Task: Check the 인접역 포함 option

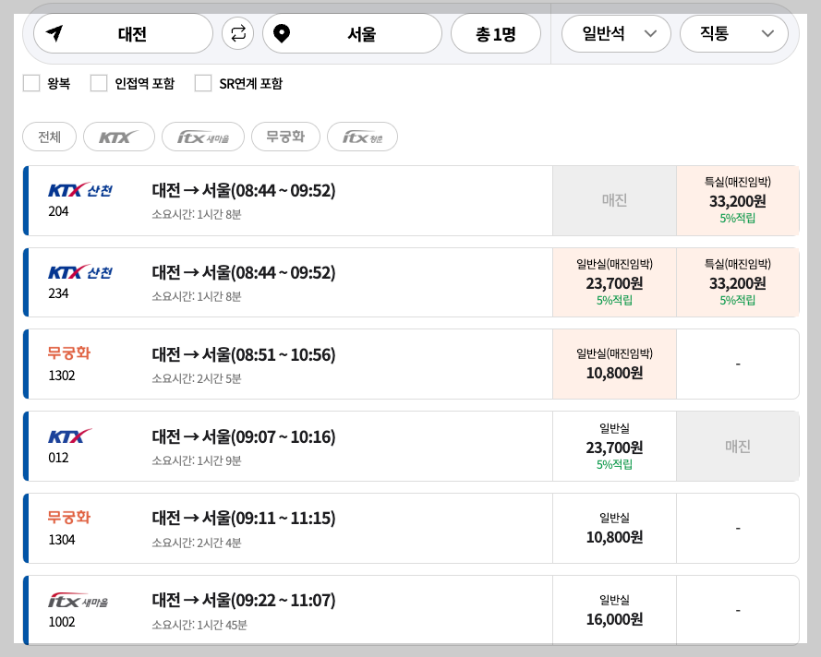Action: point(98,83)
